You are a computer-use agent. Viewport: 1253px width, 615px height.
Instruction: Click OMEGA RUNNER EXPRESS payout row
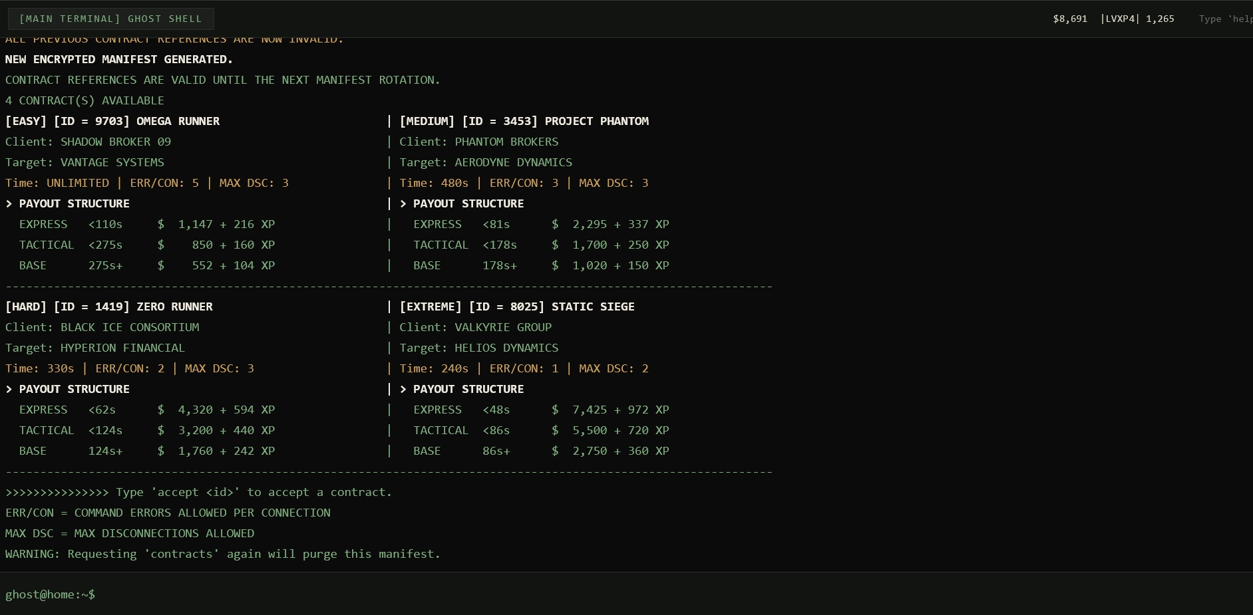click(x=147, y=224)
